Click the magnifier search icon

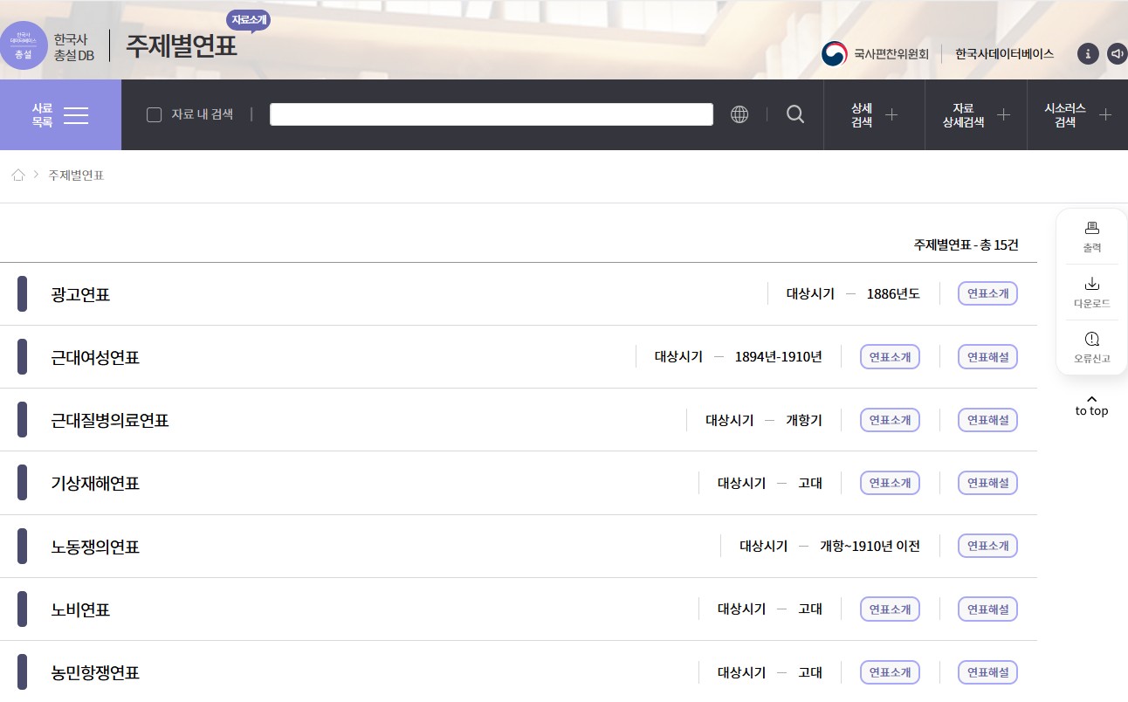pyautogui.click(x=794, y=114)
